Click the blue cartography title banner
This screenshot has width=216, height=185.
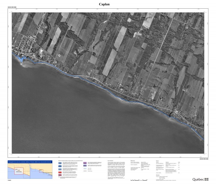point(29,162)
